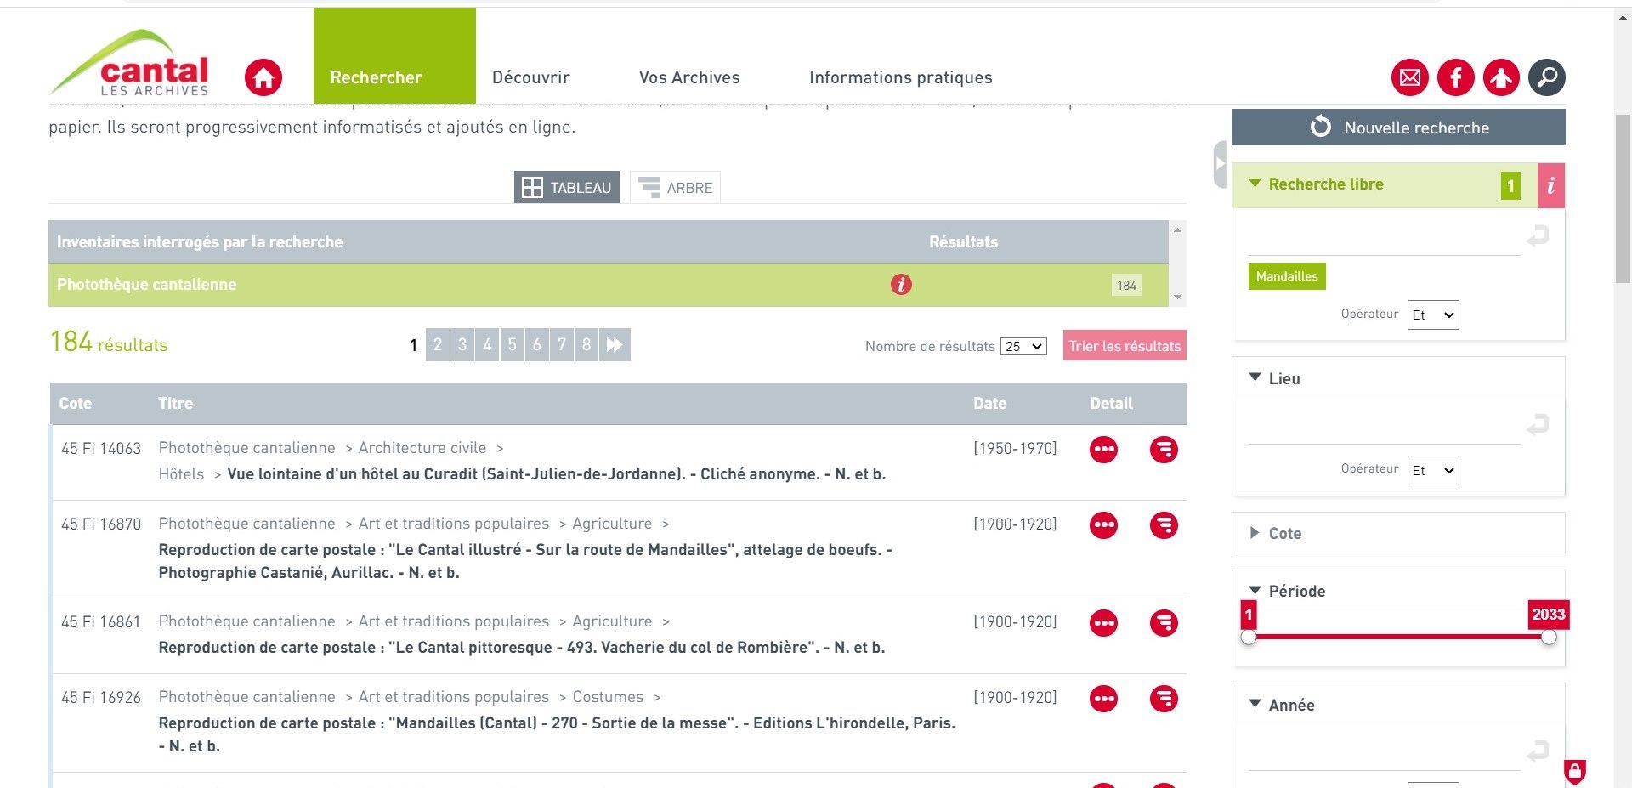
Task: Open the email contact icon
Action: tap(1409, 78)
